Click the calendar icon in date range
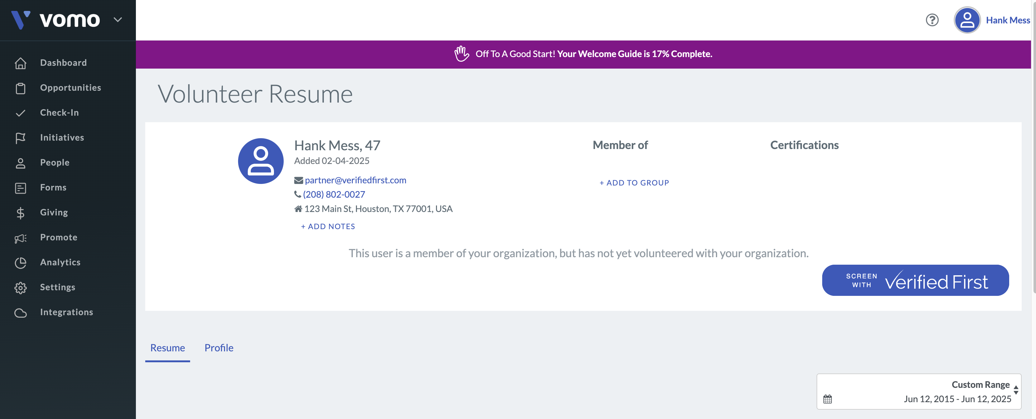 [827, 399]
